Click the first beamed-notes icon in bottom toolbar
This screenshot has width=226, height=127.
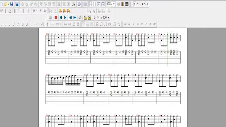pyautogui.click(x=97, y=24)
